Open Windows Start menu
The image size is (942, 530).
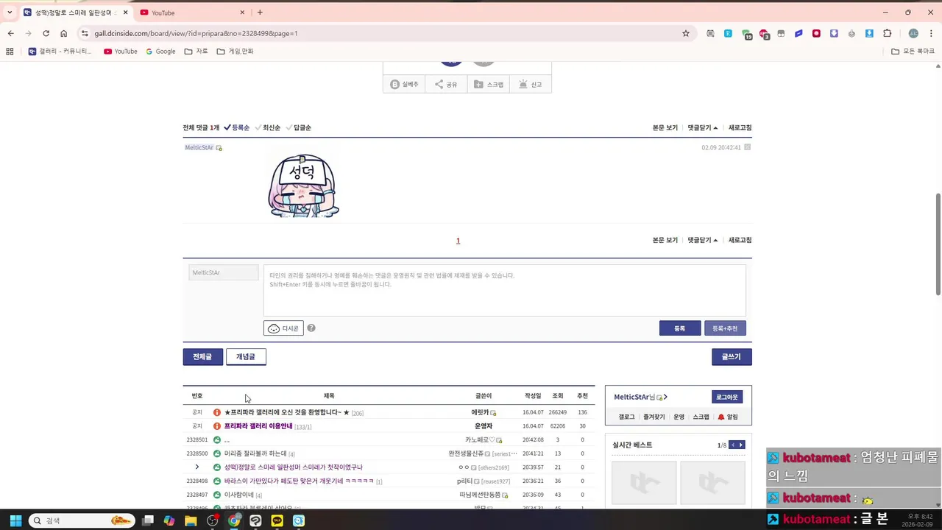(x=15, y=520)
